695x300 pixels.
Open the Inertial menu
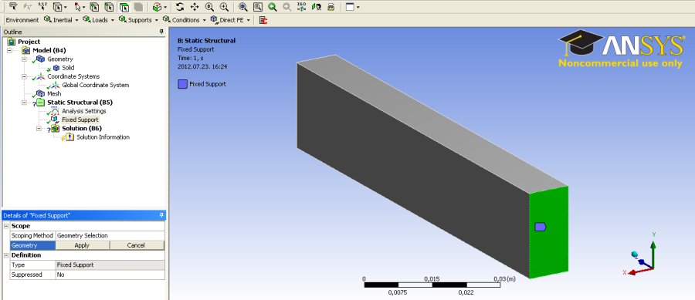point(61,20)
